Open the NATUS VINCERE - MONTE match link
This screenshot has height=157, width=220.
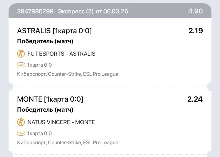point(61,122)
